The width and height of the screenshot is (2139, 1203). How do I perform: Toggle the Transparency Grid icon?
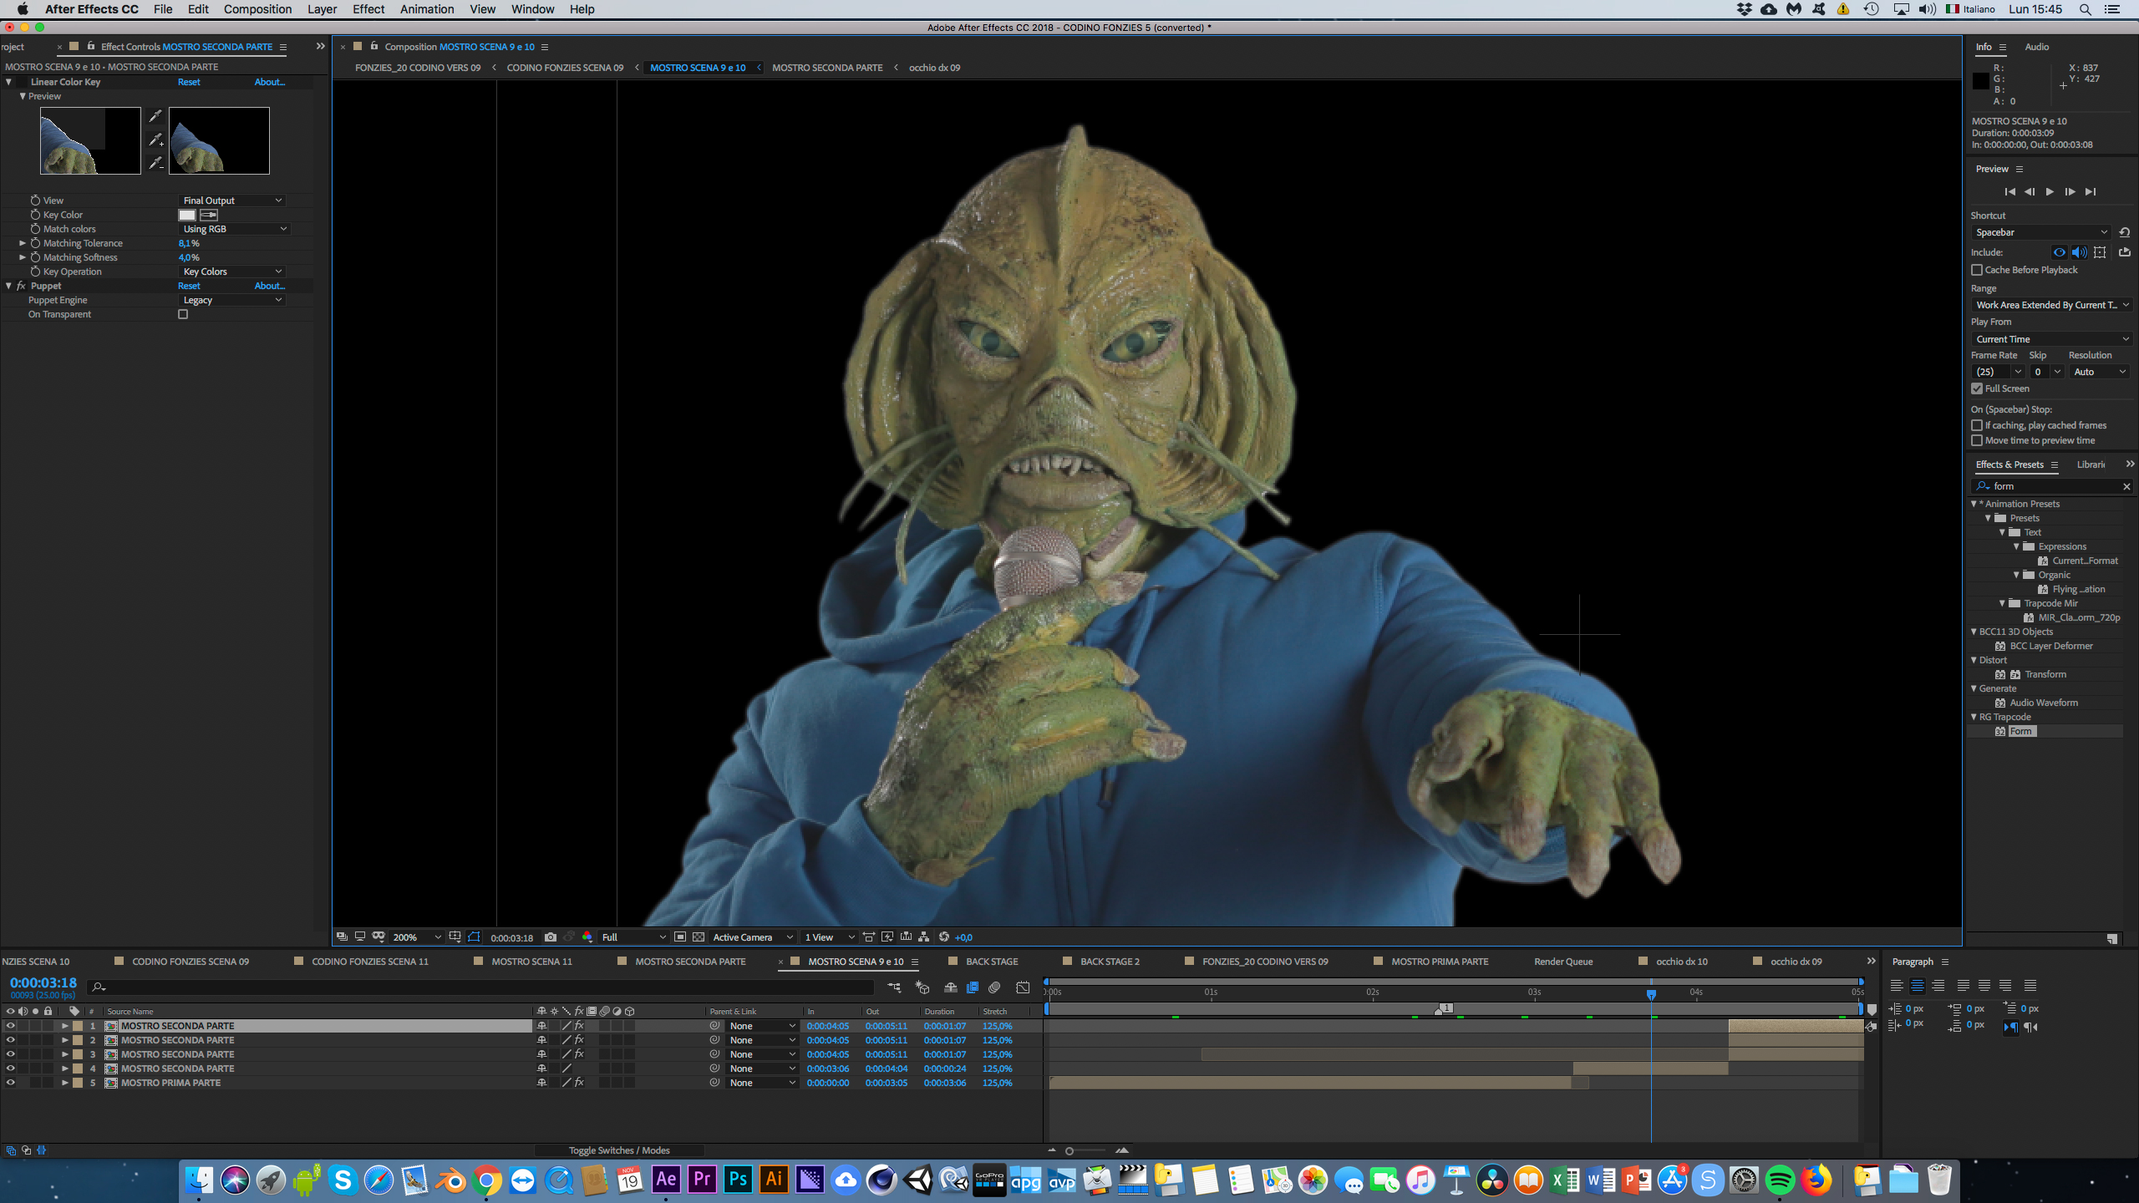pos(699,937)
